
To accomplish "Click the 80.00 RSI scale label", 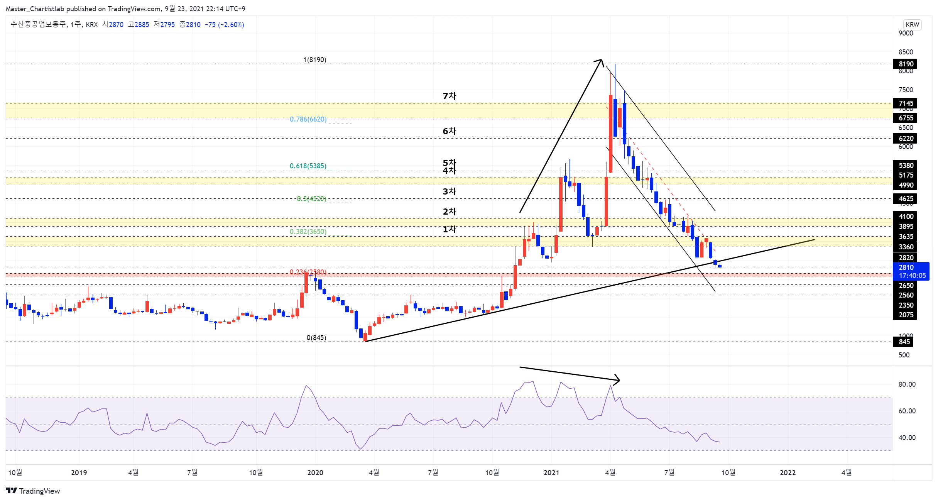I will point(907,384).
